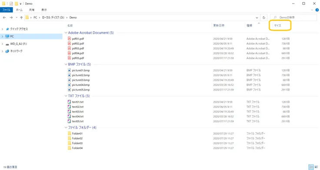Screen dimensions: 320x170
Task: Collapse the TXT ファイル group
Action: click(66, 96)
